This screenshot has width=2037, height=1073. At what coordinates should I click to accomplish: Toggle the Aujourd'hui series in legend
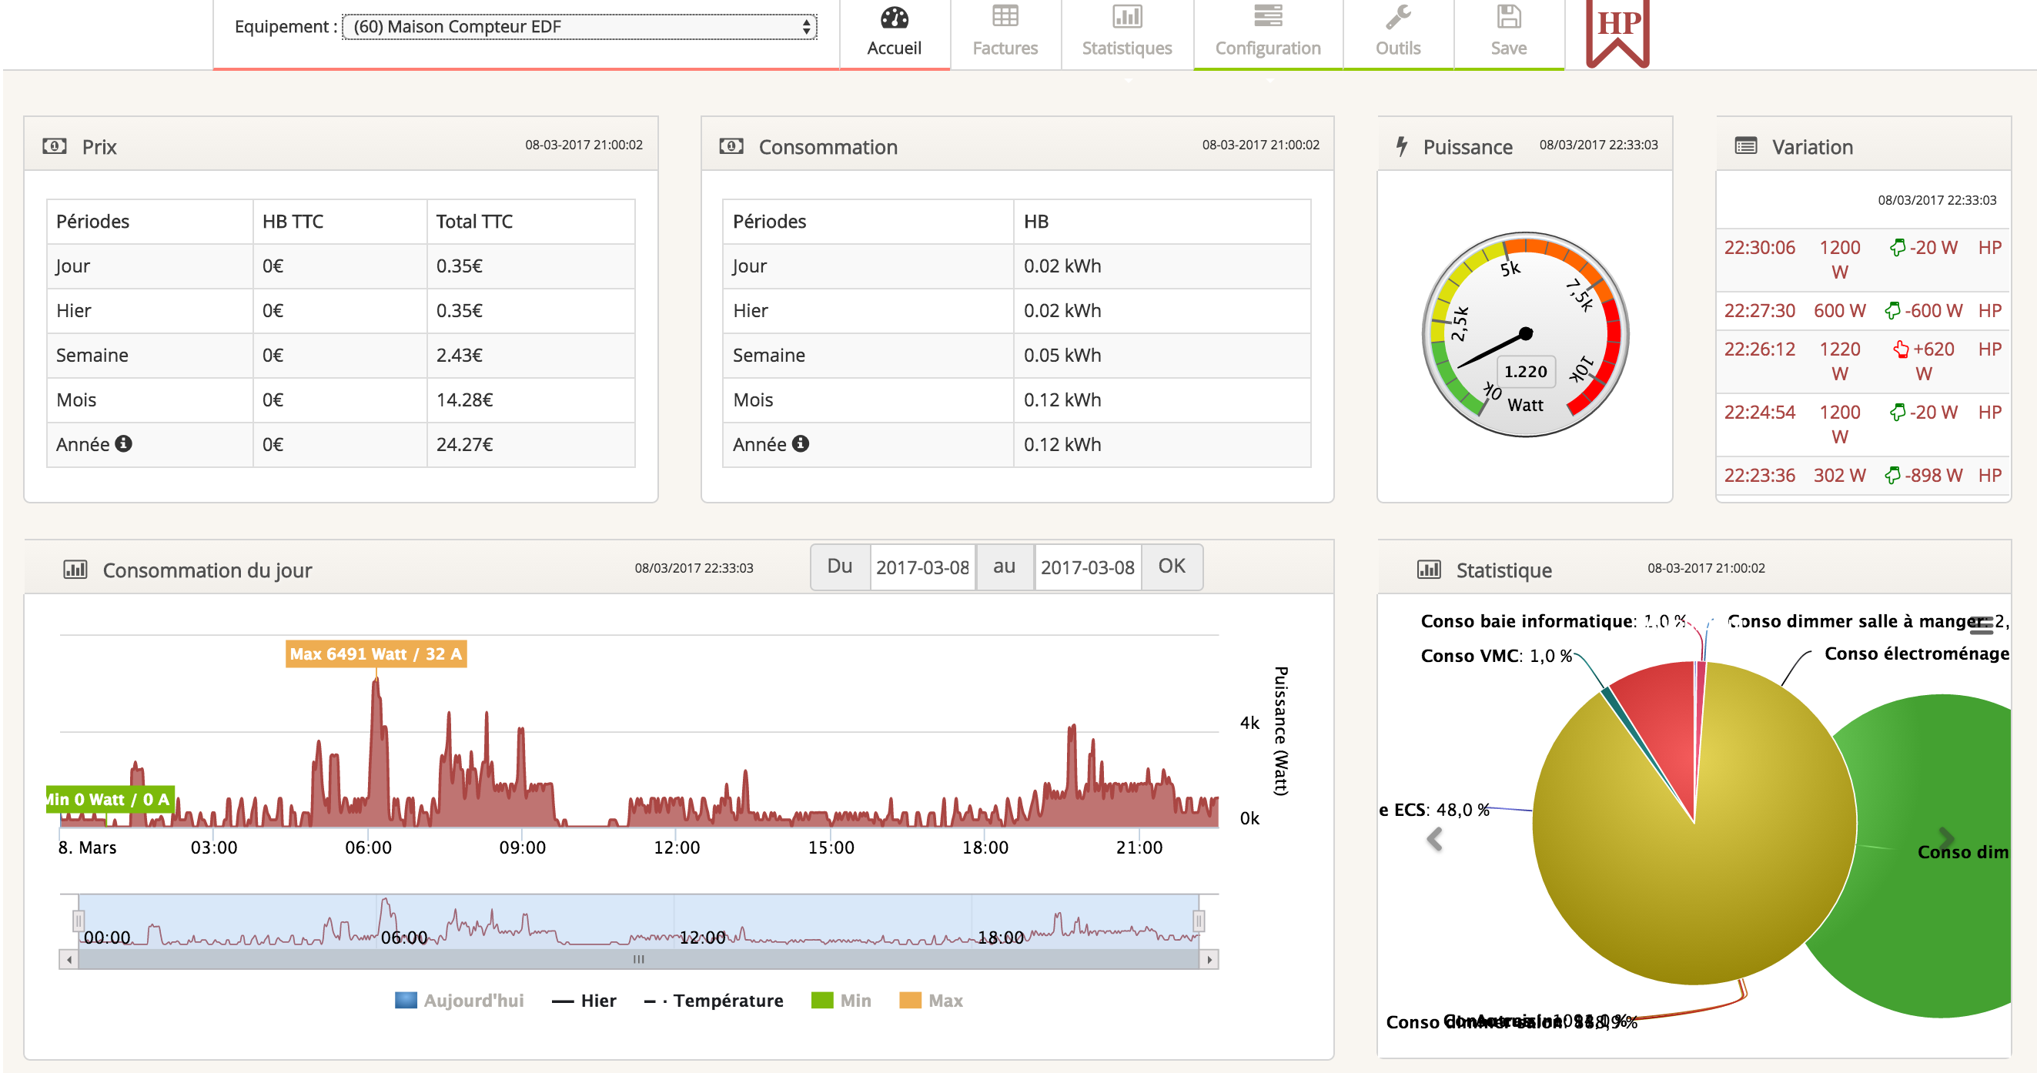click(x=459, y=1000)
